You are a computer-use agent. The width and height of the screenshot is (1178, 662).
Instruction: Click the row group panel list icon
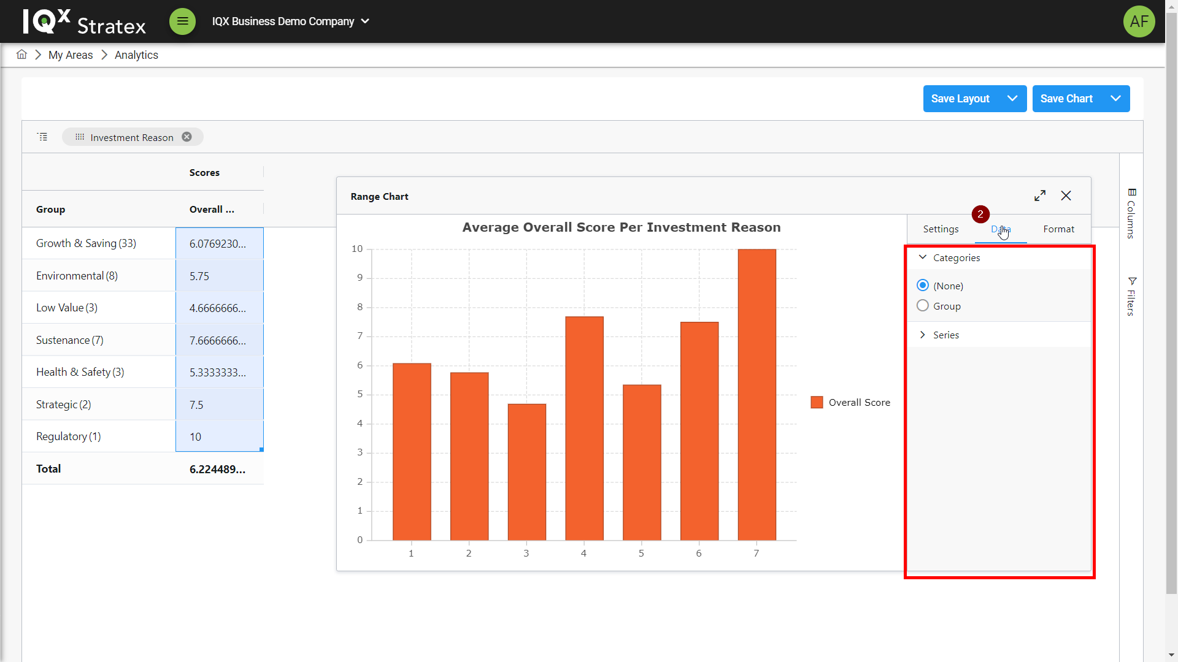click(42, 137)
